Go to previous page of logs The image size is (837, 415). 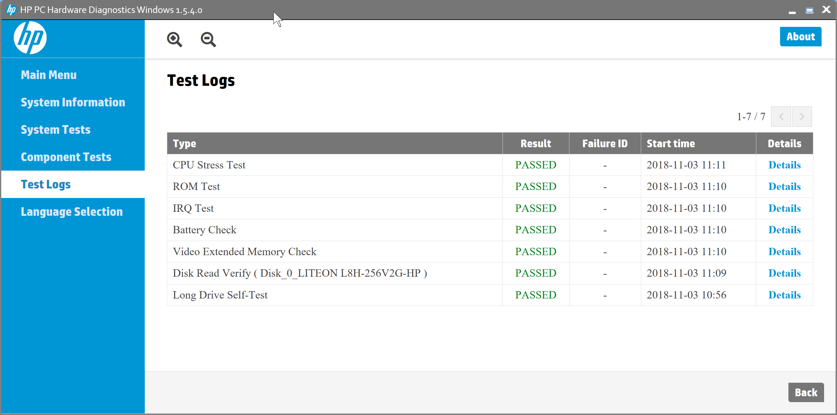tap(781, 117)
